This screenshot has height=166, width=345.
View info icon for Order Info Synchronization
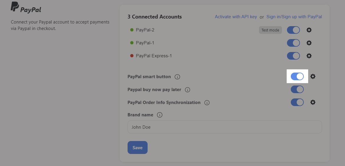click(x=207, y=103)
